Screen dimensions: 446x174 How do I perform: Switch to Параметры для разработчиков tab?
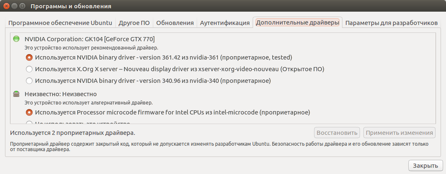pos(391,23)
